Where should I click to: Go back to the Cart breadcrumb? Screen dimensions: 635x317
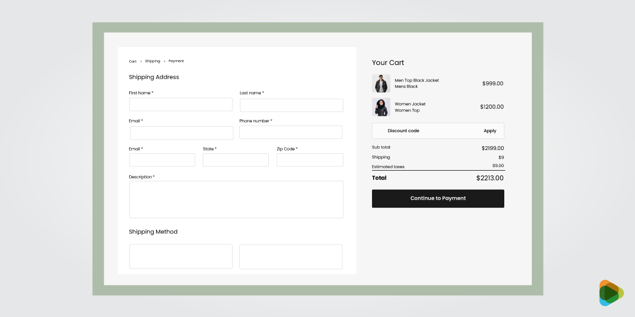tap(133, 61)
